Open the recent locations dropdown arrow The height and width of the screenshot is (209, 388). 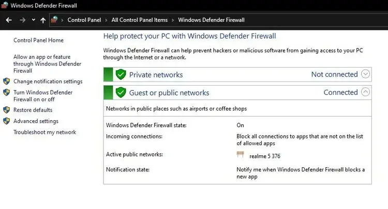[34, 20]
